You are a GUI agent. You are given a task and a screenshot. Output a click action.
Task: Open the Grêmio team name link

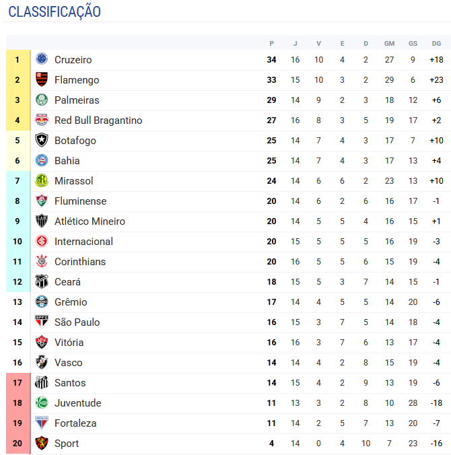71,302
